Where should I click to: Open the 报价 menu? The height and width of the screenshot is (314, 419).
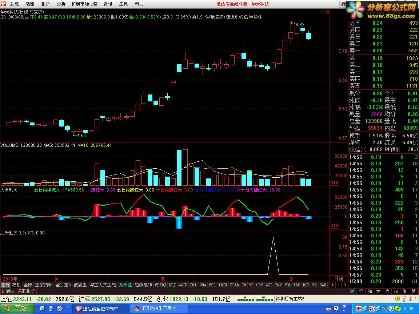tap(45, 4)
